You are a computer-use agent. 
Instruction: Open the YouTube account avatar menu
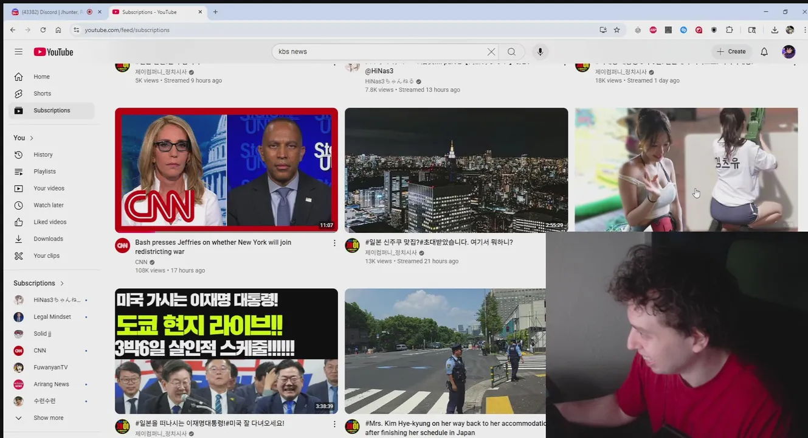(789, 52)
